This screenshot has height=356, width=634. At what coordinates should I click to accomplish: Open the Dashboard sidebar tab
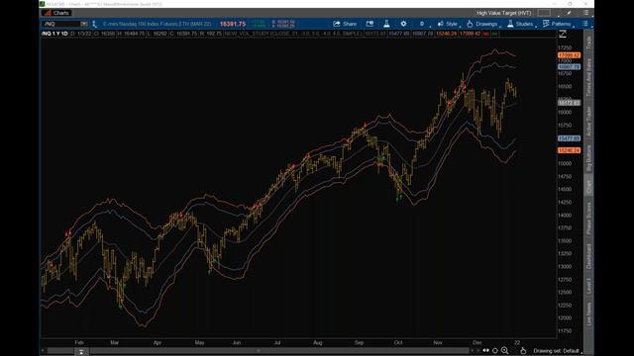(588, 257)
